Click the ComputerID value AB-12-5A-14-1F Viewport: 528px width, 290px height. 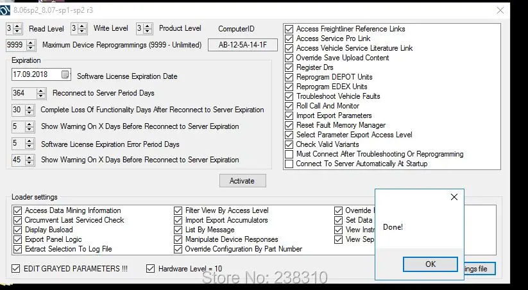[243, 45]
